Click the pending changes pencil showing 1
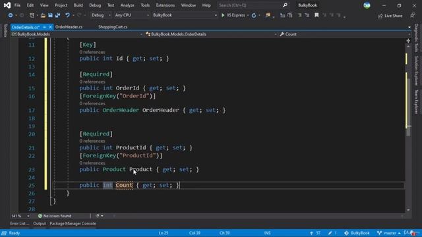This screenshot has width=422, height=237. pyautogui.click(x=332, y=233)
